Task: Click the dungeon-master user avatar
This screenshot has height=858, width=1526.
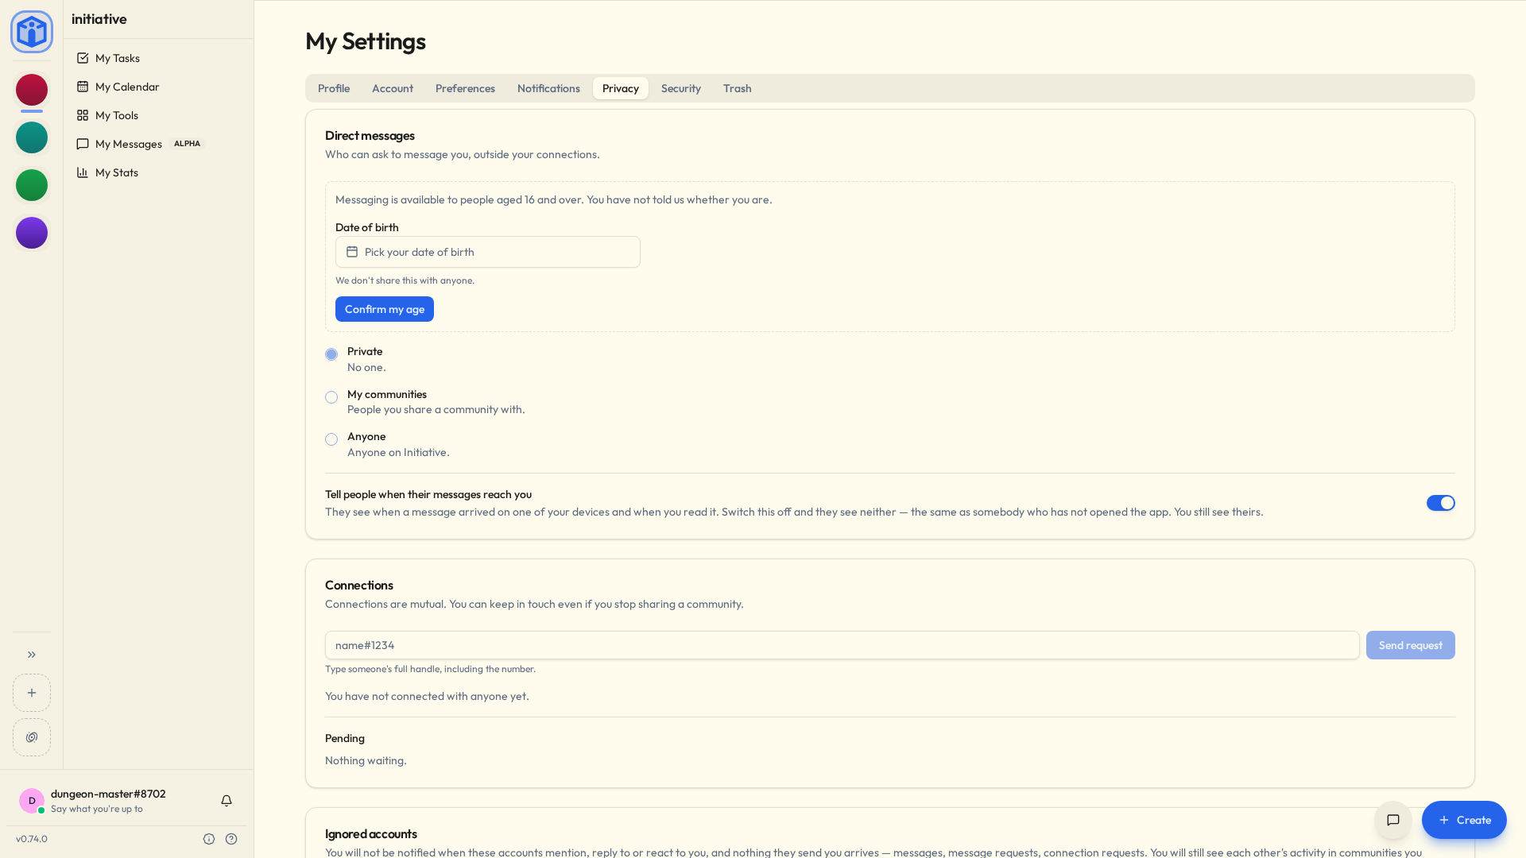Action: pyautogui.click(x=32, y=801)
